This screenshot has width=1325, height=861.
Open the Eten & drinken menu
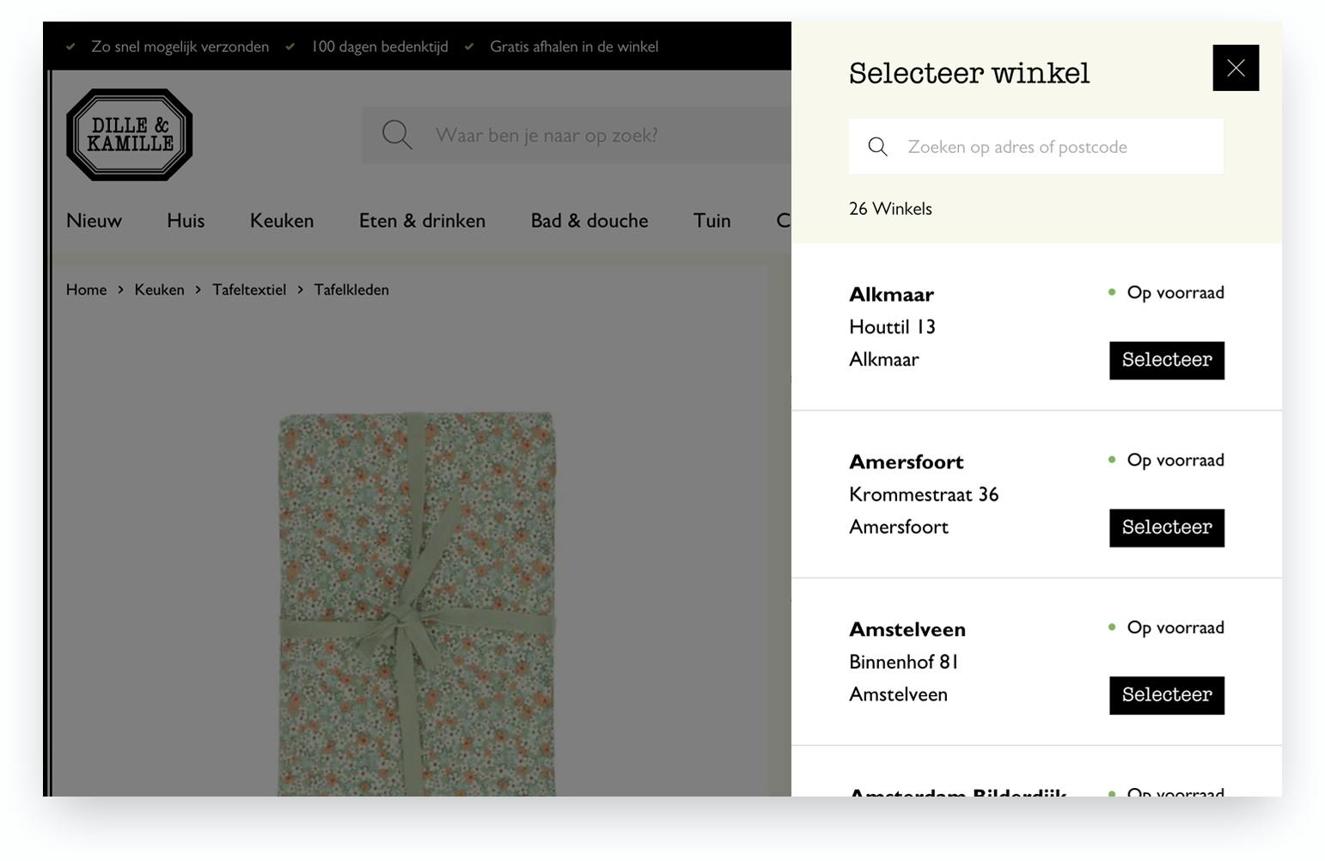point(422,221)
